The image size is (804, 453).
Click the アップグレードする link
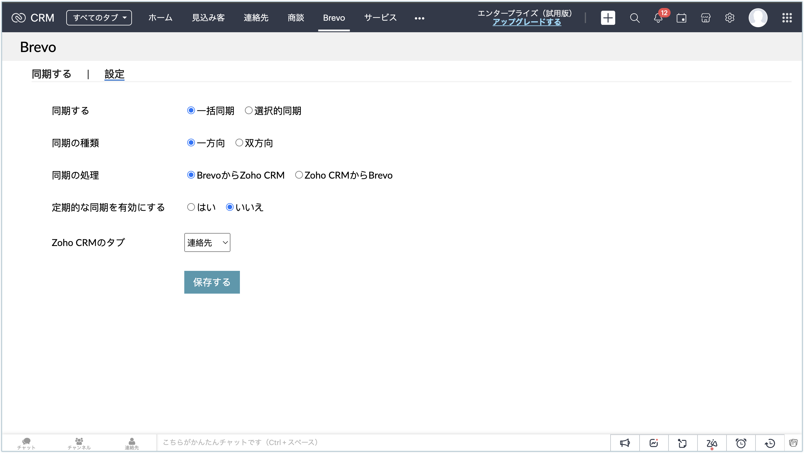coord(527,22)
